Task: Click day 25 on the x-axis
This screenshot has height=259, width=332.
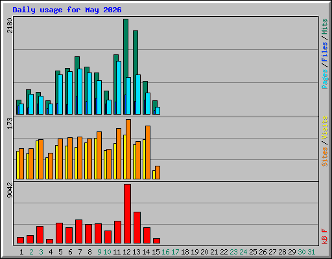Action: coord(253,252)
